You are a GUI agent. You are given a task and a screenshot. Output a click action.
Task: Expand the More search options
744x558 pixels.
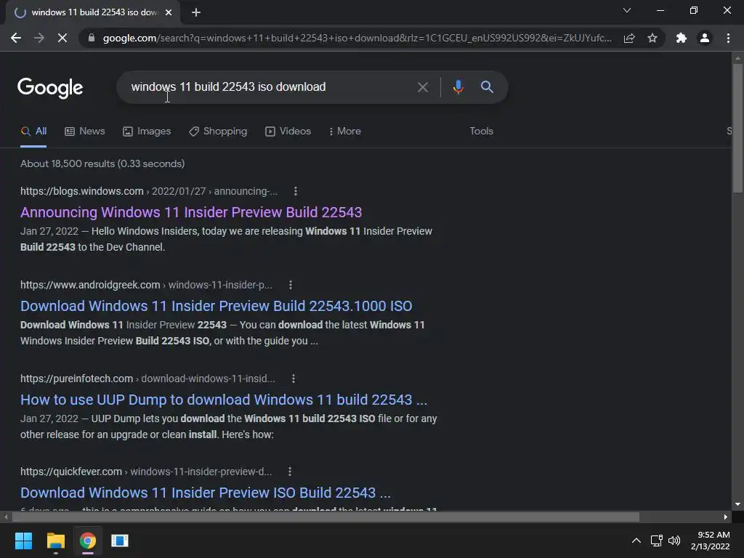345,132
